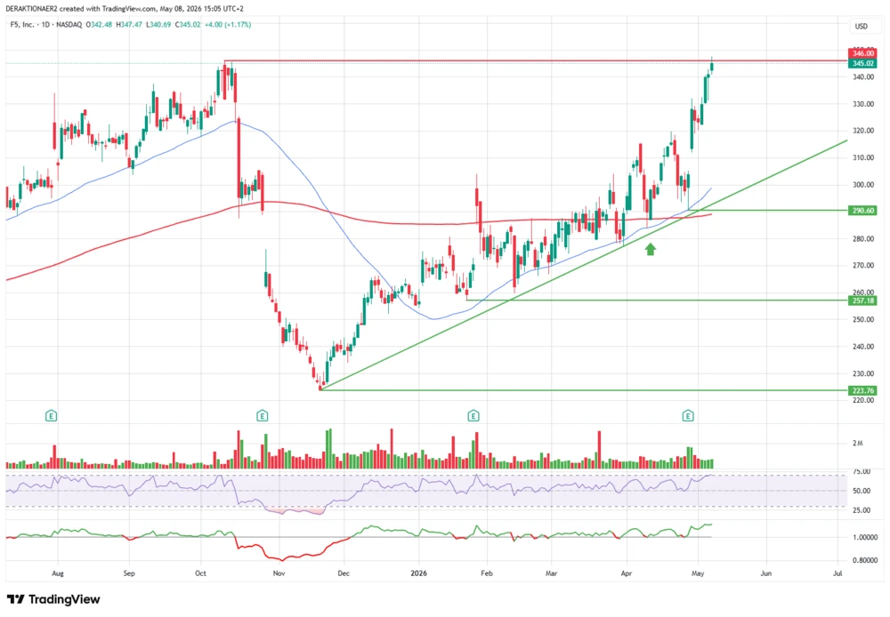
Task: Select the green 290.60 support level label
Action: point(862,211)
